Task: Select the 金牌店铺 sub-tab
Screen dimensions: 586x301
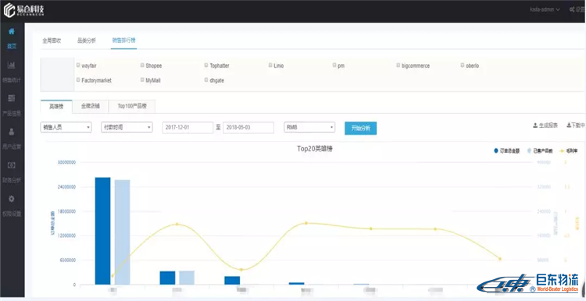Action: pos(91,106)
